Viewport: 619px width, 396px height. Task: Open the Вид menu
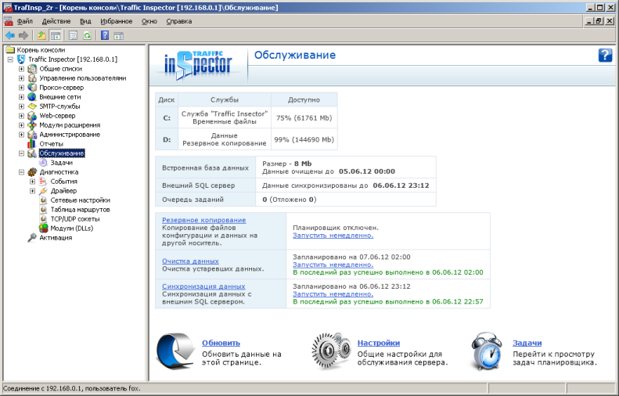(85, 21)
